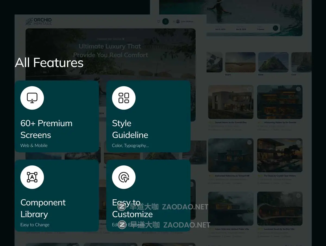The width and height of the screenshot is (326, 246).
Task: Open The Oasis by Crystal Clear Waters photo
Action: coord(280,155)
